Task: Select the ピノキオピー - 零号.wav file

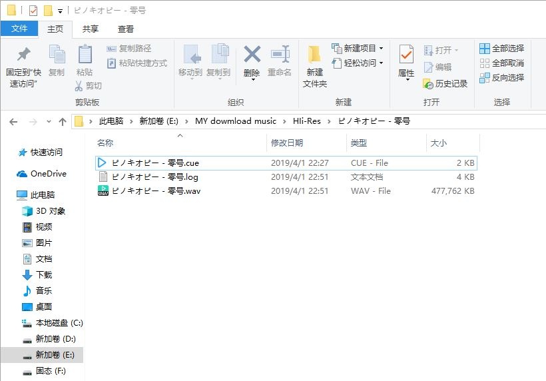Action: click(286, 191)
